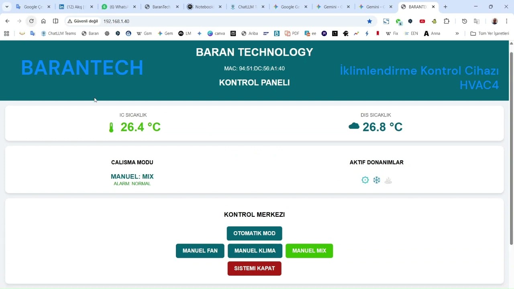Click the greyed-out heater hardware icon

[x=388, y=180]
